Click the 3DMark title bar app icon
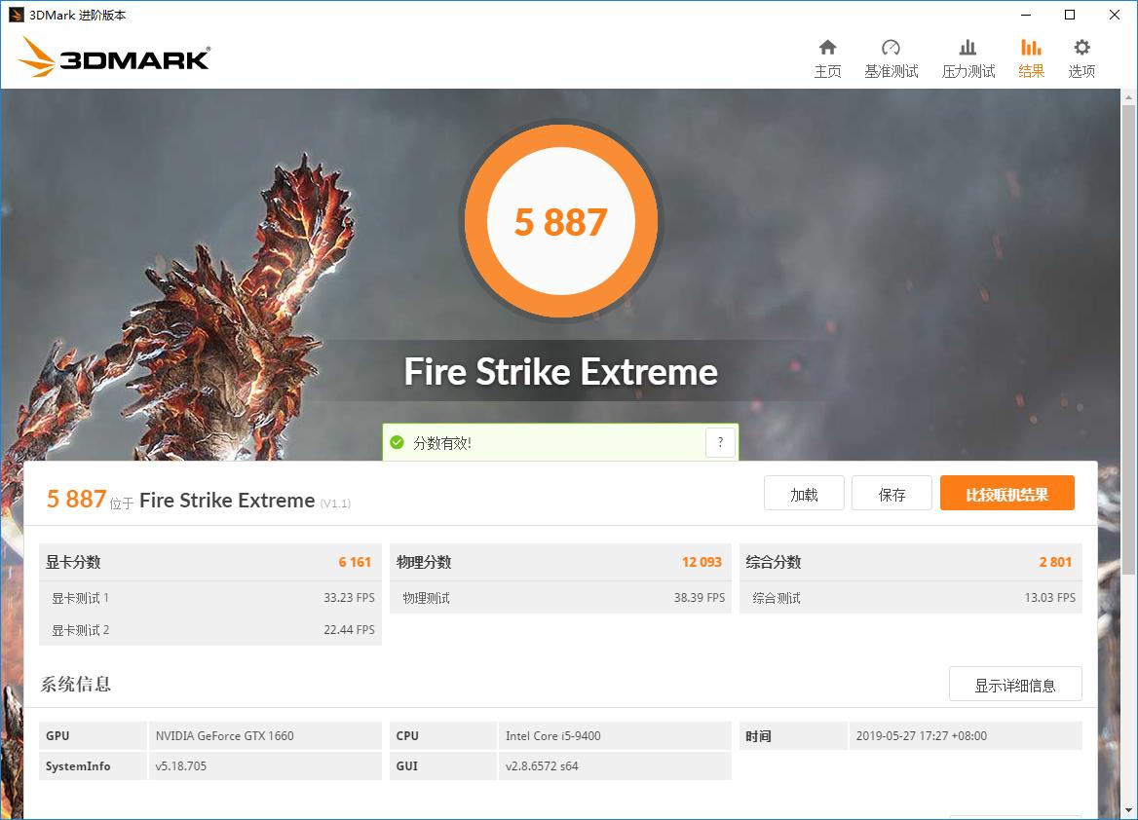 tap(16, 15)
